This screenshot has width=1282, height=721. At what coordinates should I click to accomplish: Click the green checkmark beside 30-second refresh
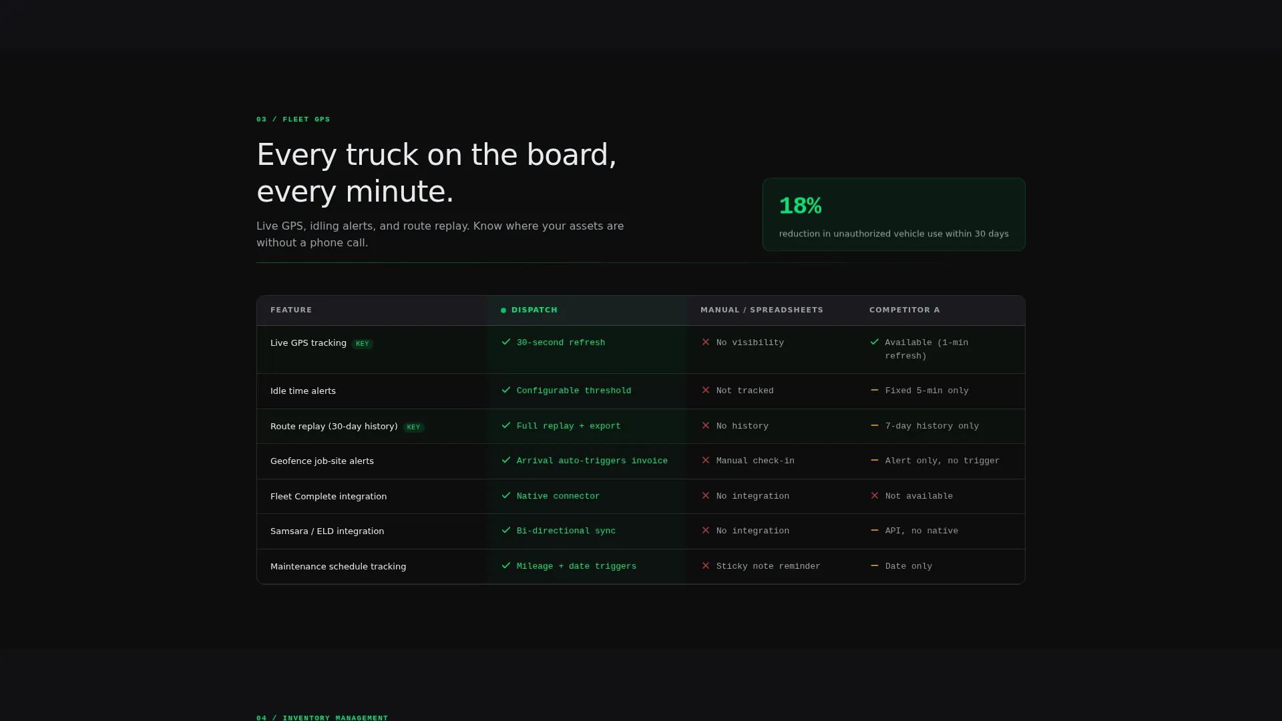[x=506, y=342]
